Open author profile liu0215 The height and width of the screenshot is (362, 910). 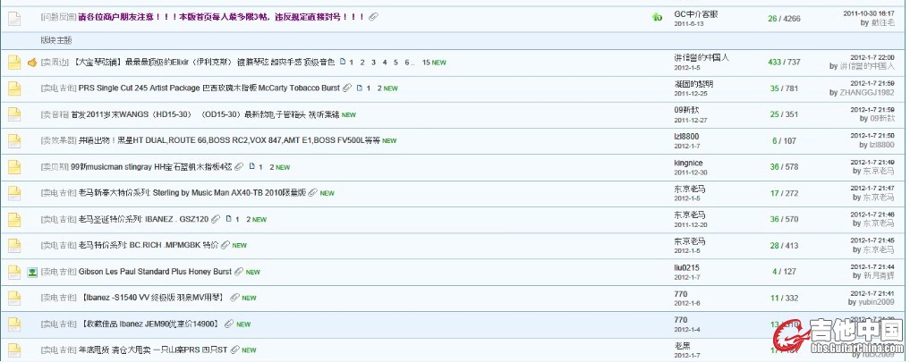686,267
